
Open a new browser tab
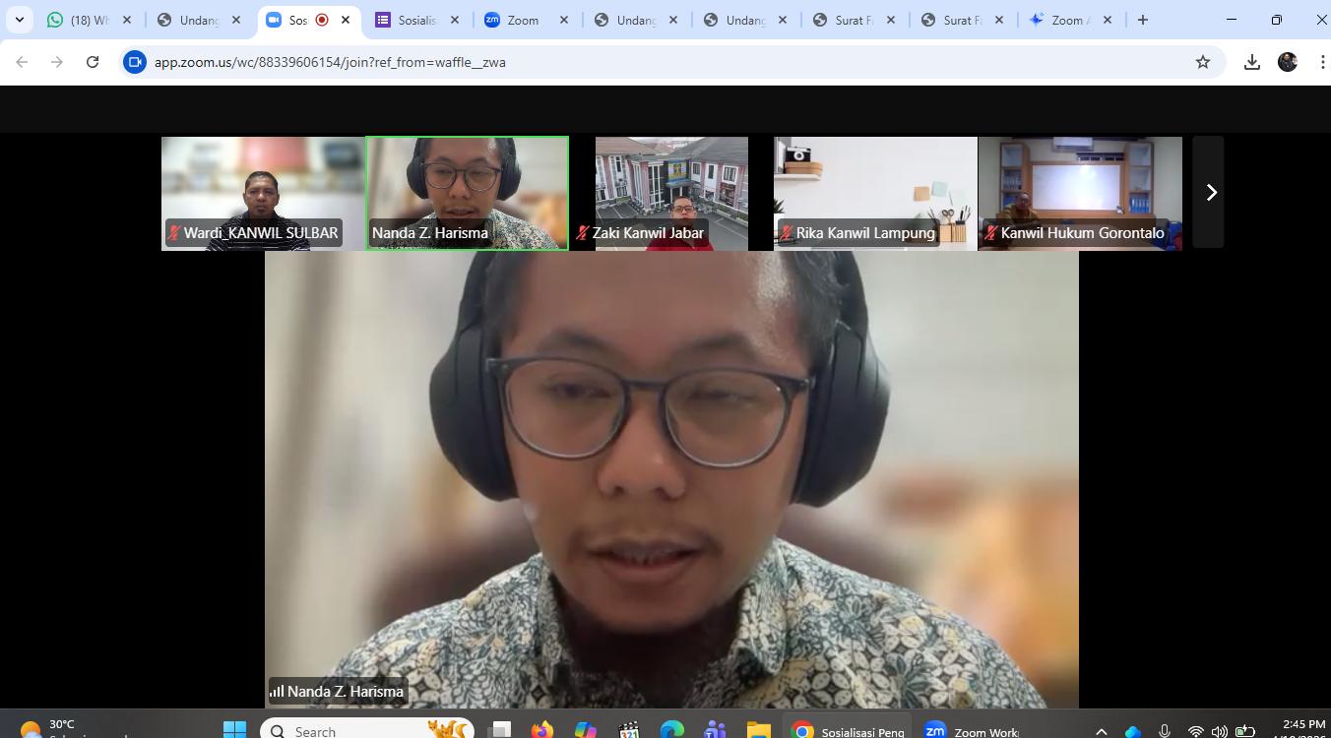point(1142,20)
